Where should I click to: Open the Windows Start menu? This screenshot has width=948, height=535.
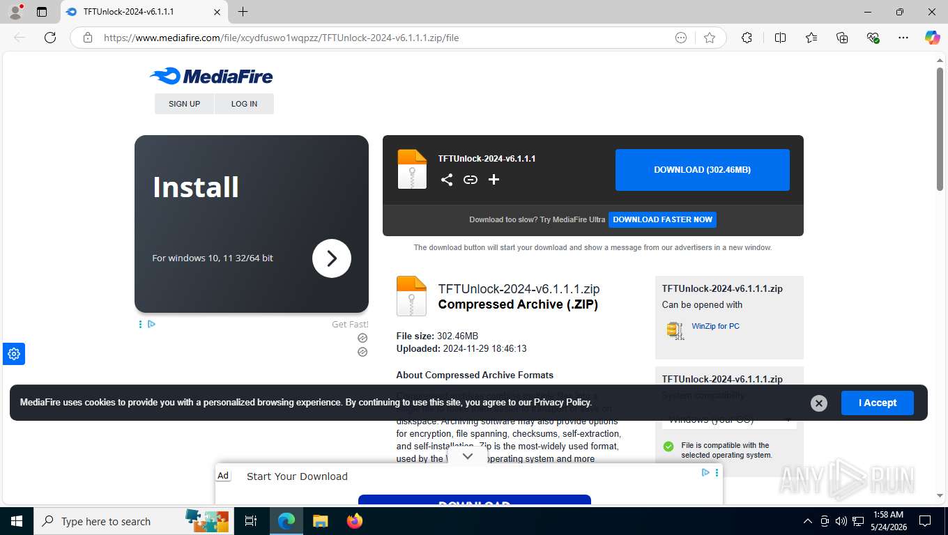[16, 521]
